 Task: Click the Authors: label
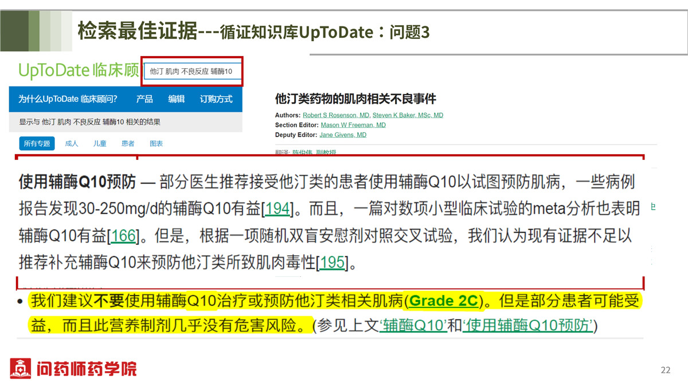pos(288,115)
